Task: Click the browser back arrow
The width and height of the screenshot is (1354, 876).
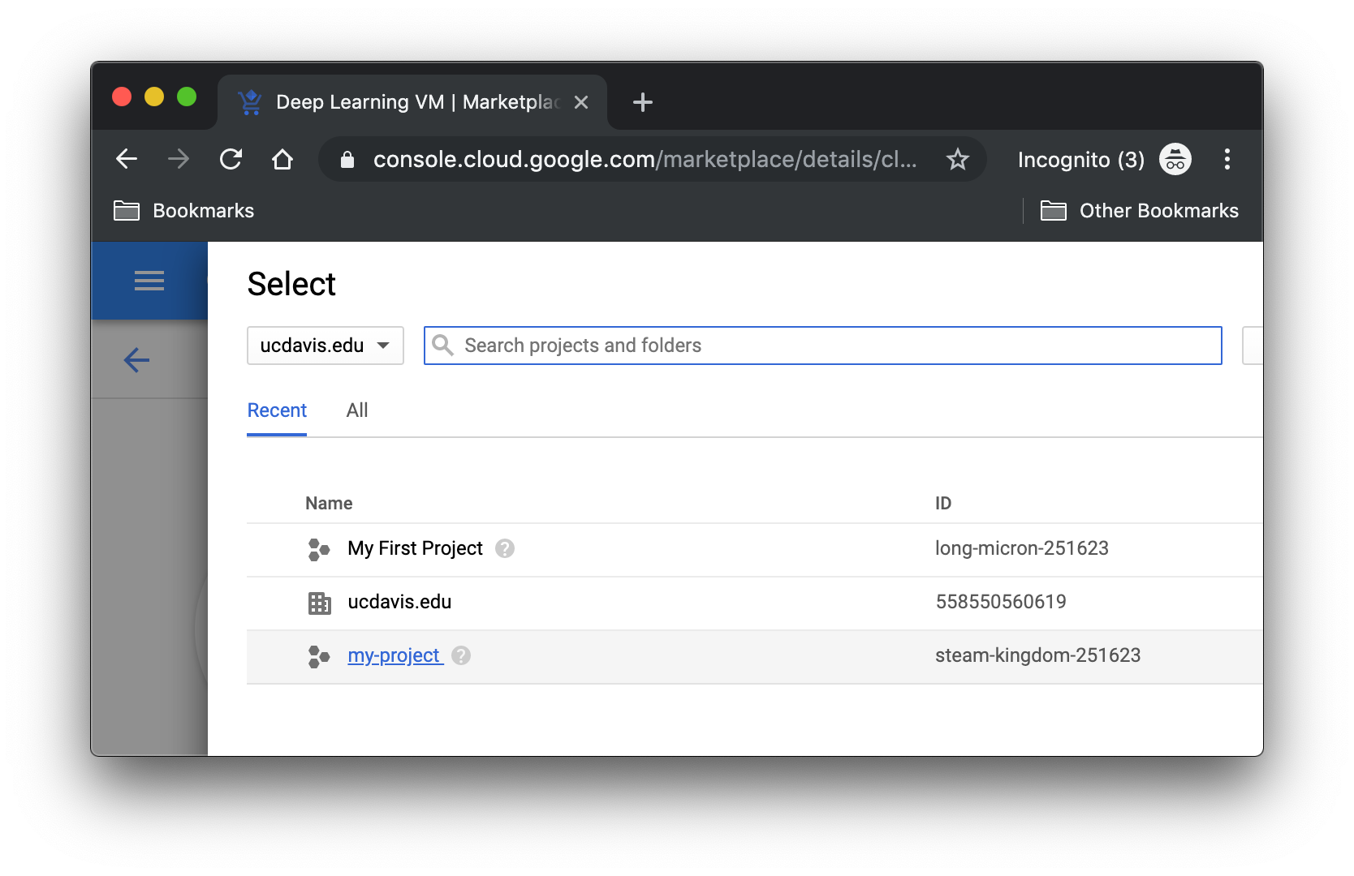Action: 127,159
